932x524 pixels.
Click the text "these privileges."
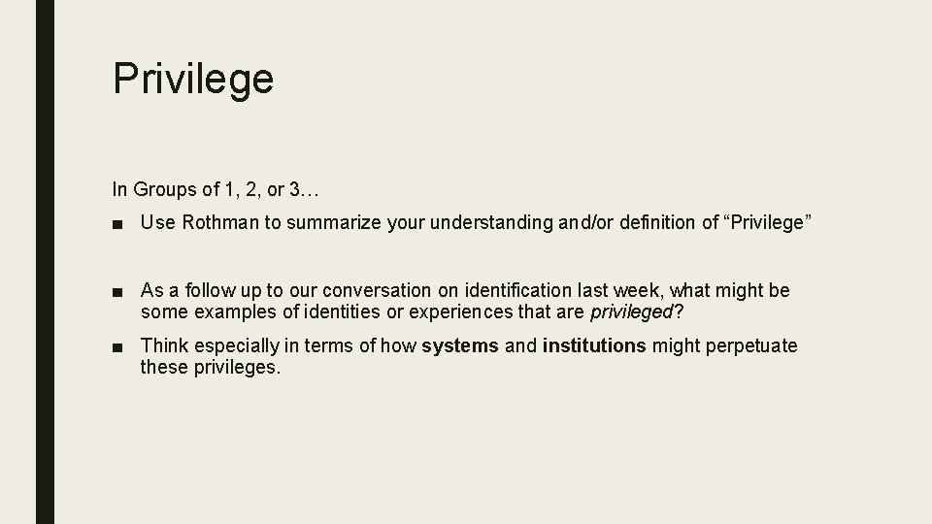click(210, 367)
